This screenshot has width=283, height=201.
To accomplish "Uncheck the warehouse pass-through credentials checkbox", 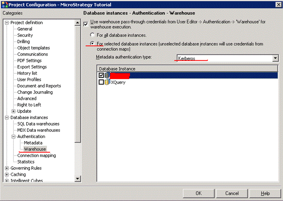I will click(x=86, y=24).
